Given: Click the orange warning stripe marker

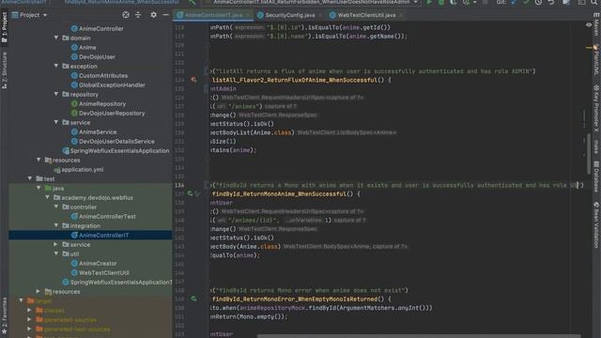Looking at the screenshot, I should 590,48.
